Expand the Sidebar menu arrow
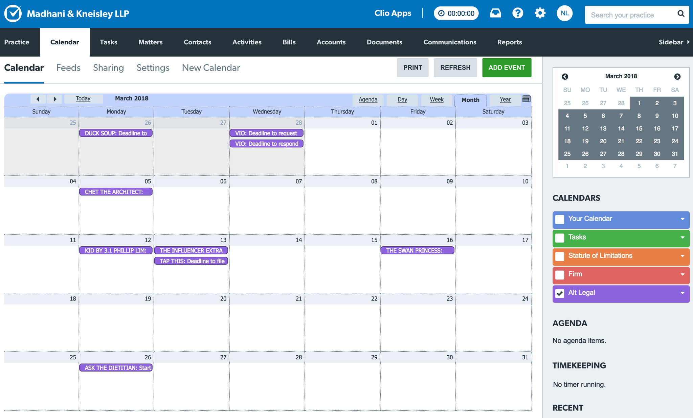 coord(688,42)
